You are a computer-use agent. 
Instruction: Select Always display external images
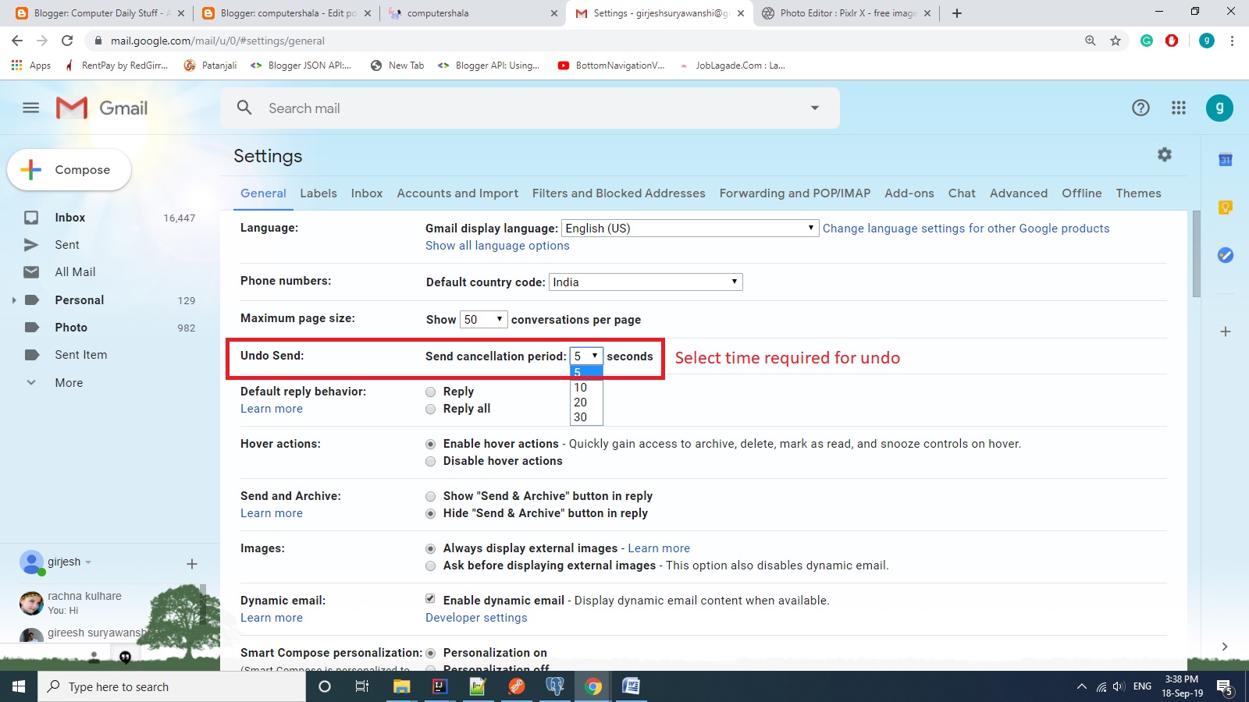pos(430,548)
